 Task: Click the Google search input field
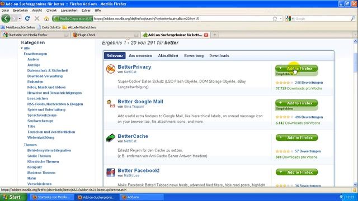pyautogui.click(x=322, y=18)
